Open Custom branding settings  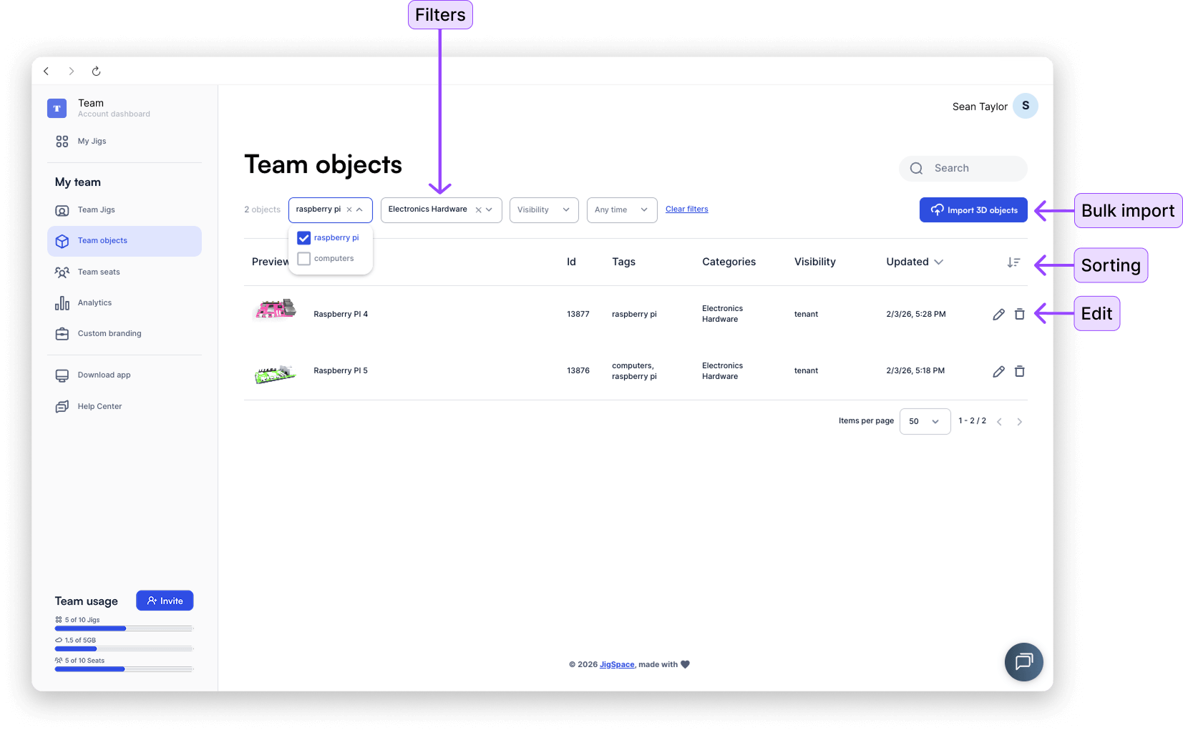click(x=109, y=334)
